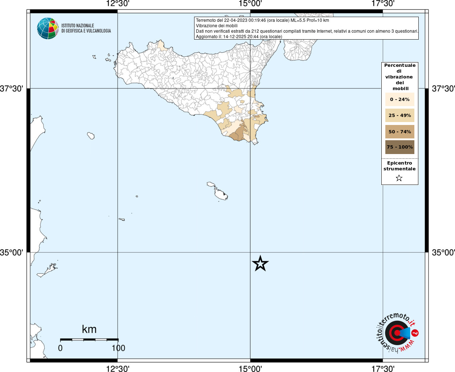Click the Pantelleria island outline
The width and height of the screenshot is (455, 372).
91,136
